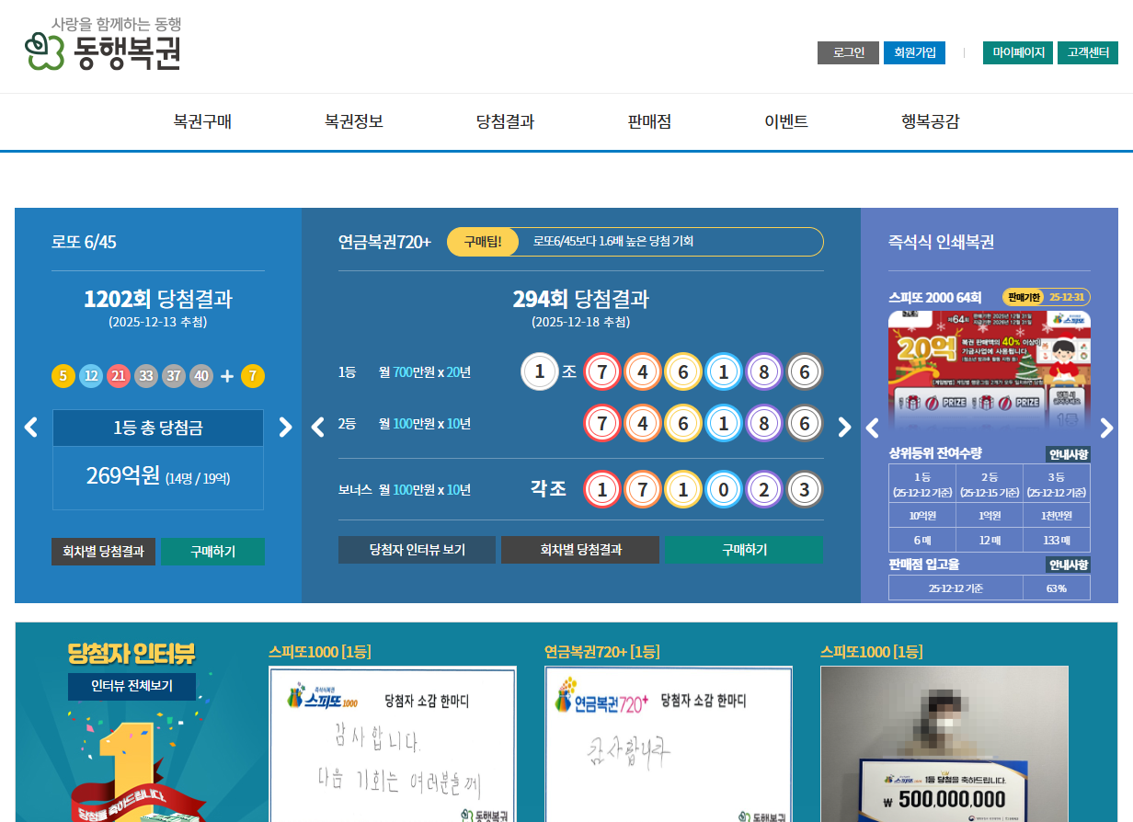Click the right arrow beside Lotto 6/45 panel
This screenshot has width=1133, height=822.
pyautogui.click(x=285, y=427)
